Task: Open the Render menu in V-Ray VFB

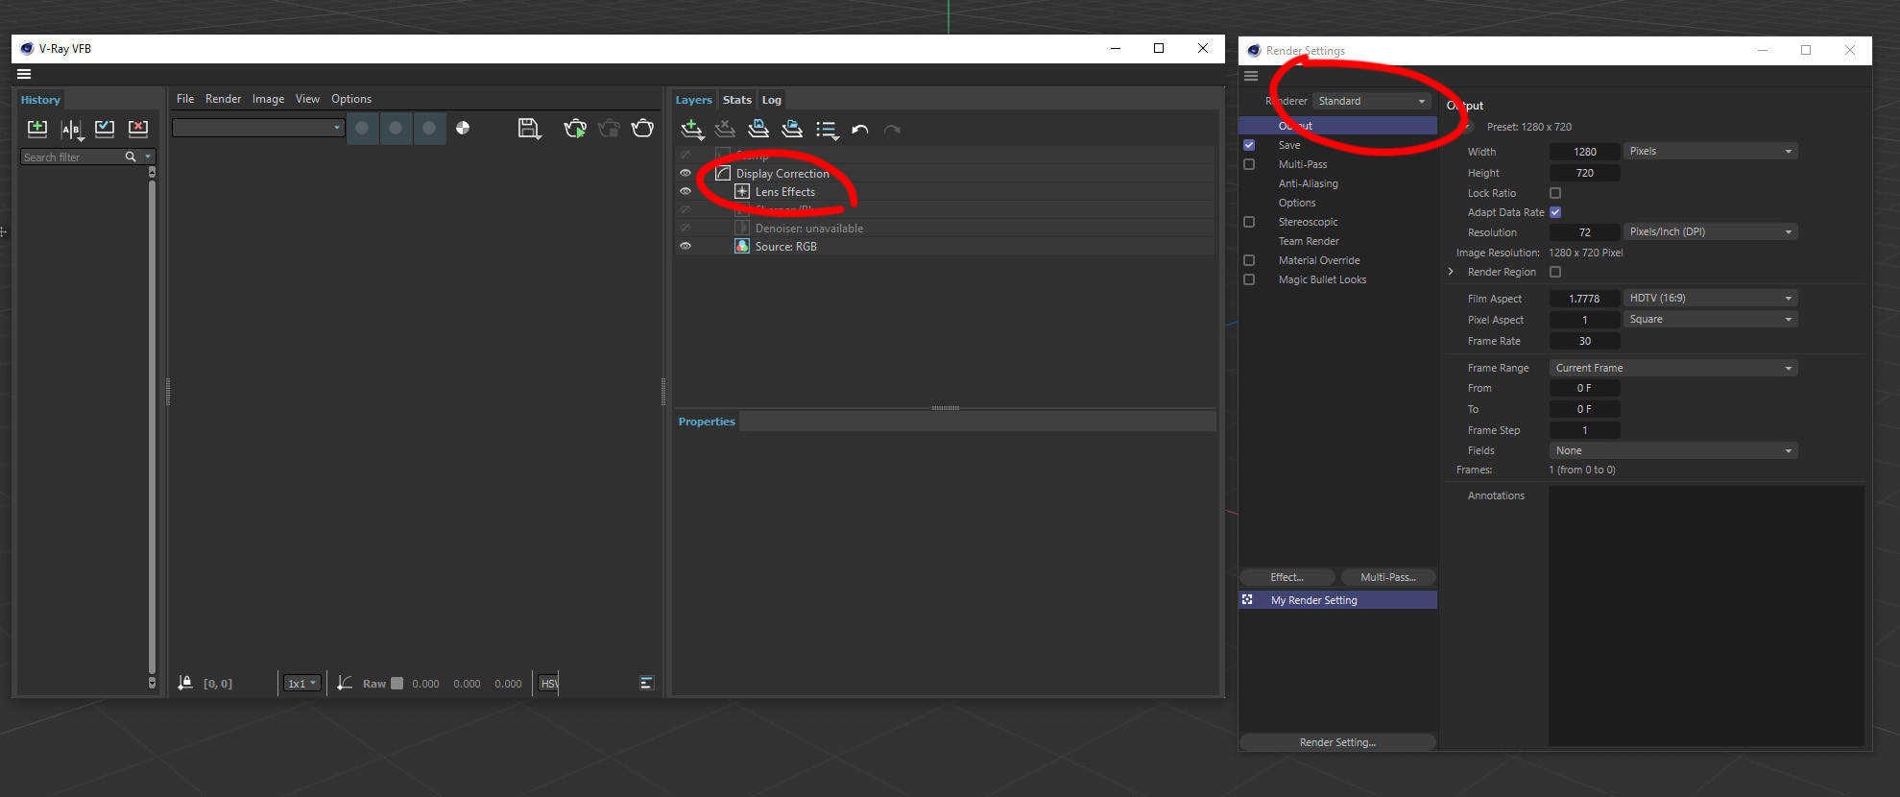Action: click(223, 99)
